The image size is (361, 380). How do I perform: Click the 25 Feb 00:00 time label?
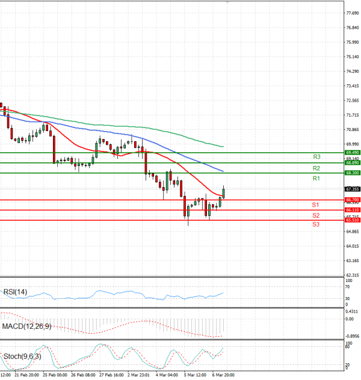pyautogui.click(x=55, y=375)
